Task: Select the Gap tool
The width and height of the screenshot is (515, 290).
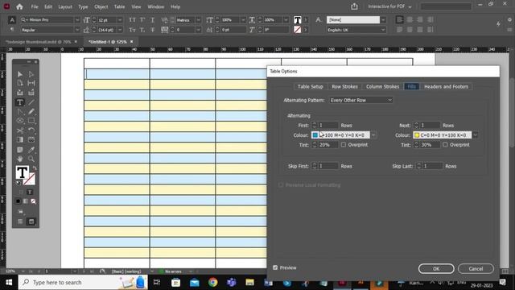Action: coord(31,83)
